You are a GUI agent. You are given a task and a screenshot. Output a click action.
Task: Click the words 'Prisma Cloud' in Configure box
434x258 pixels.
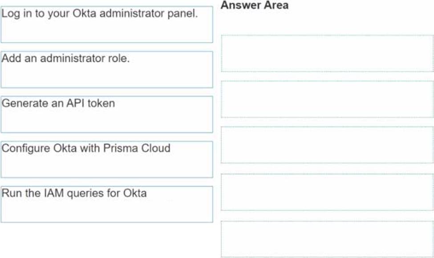pyautogui.click(x=137, y=148)
